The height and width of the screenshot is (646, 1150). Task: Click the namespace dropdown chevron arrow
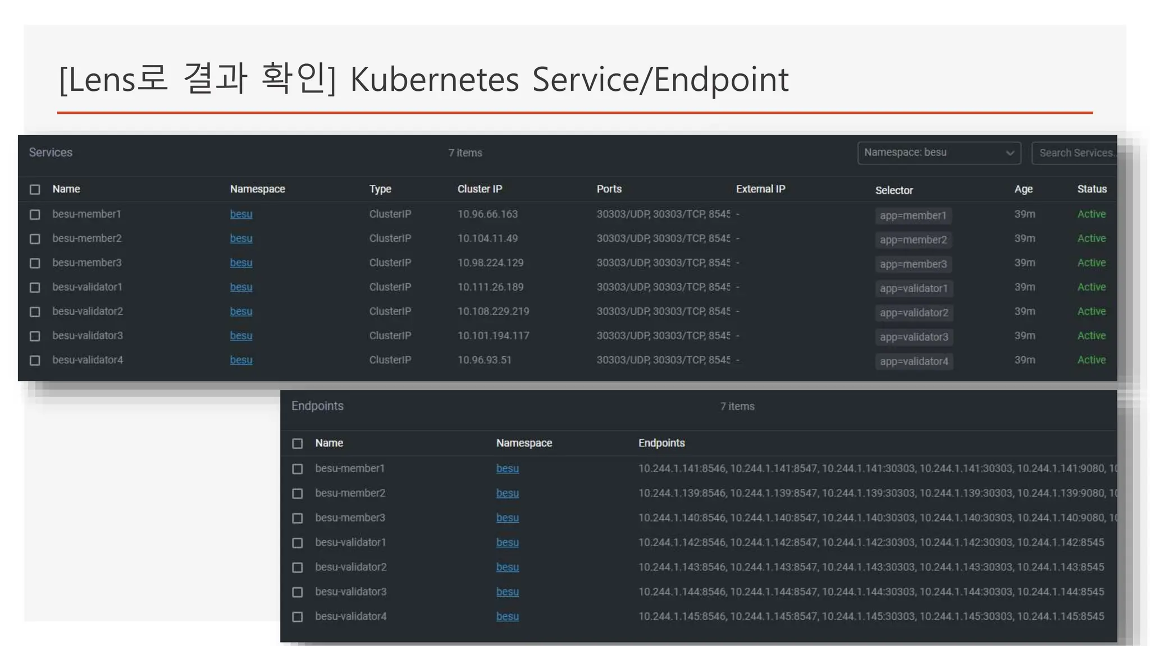(1010, 153)
